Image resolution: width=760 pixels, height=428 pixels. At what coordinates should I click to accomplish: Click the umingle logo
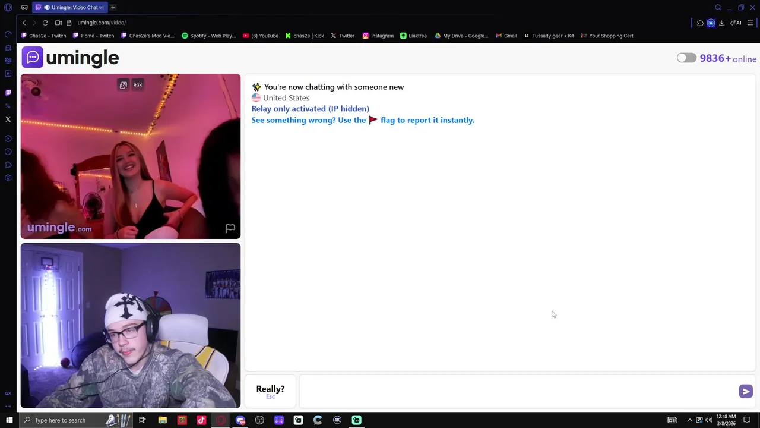[70, 58]
